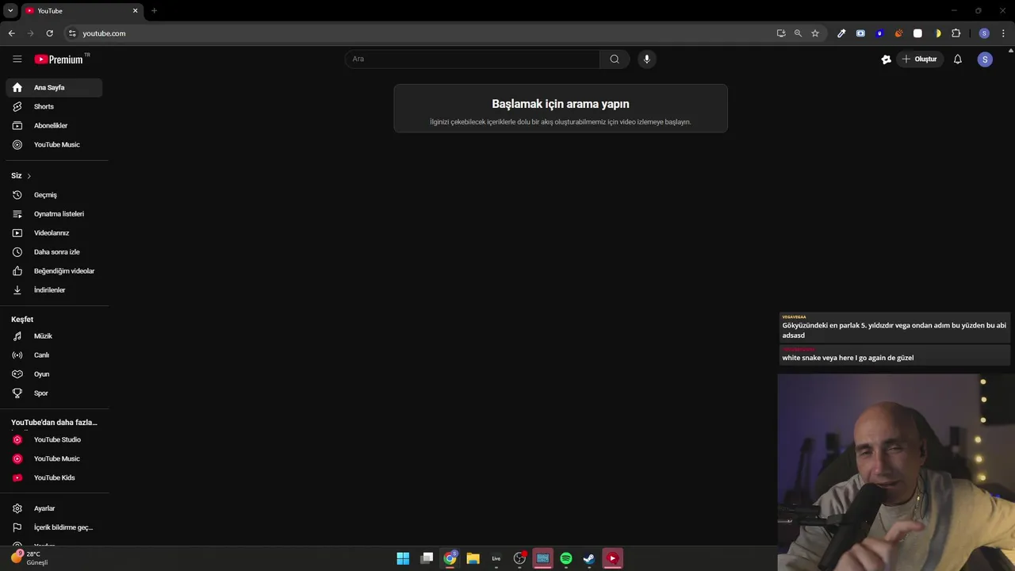Expand the Siz section chevron

[x=29, y=176]
